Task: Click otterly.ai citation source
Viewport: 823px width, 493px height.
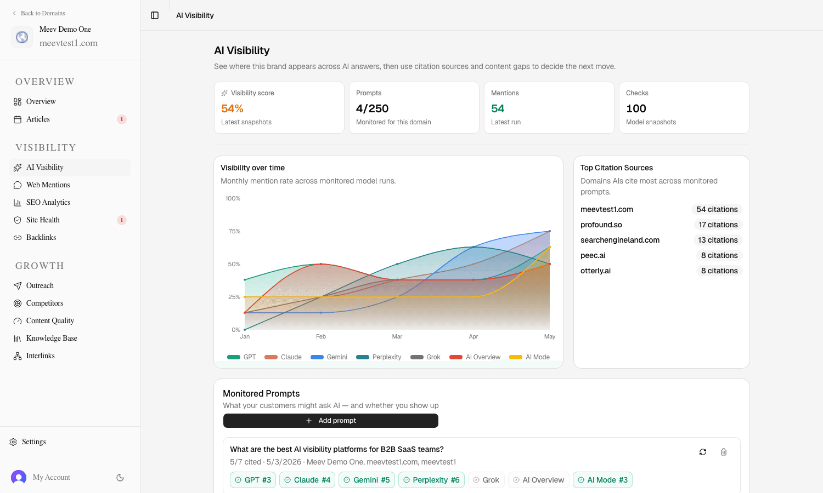Action: [x=596, y=271]
